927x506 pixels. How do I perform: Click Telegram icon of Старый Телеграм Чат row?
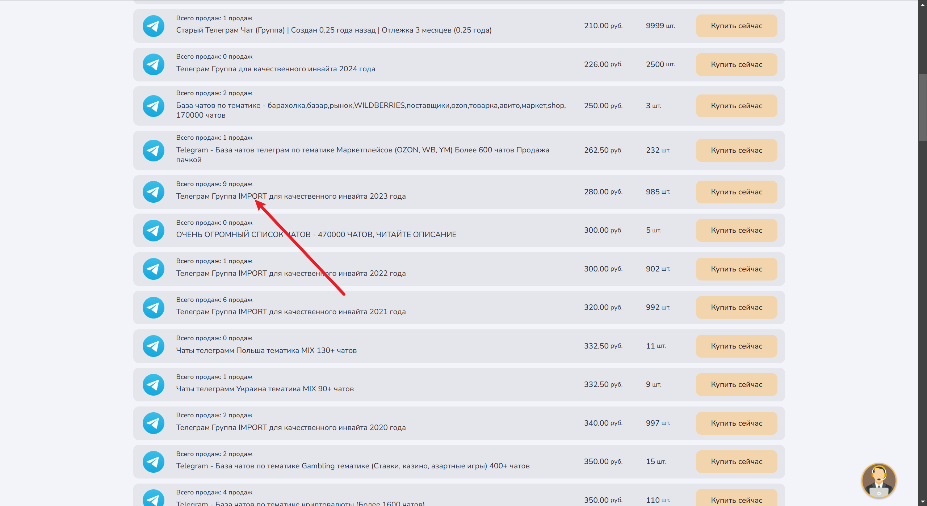coord(153,26)
